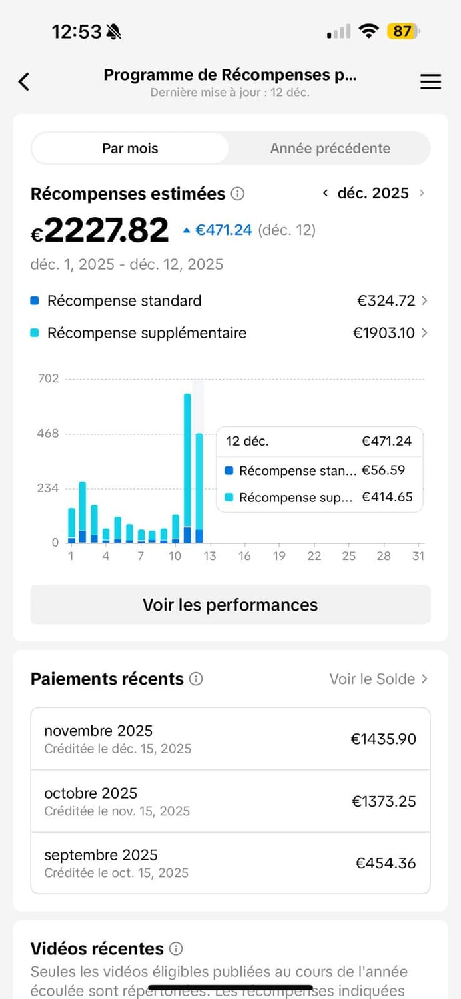This screenshot has width=461, height=999.
Task: Open month selector déc. 2025
Action: [x=373, y=193]
